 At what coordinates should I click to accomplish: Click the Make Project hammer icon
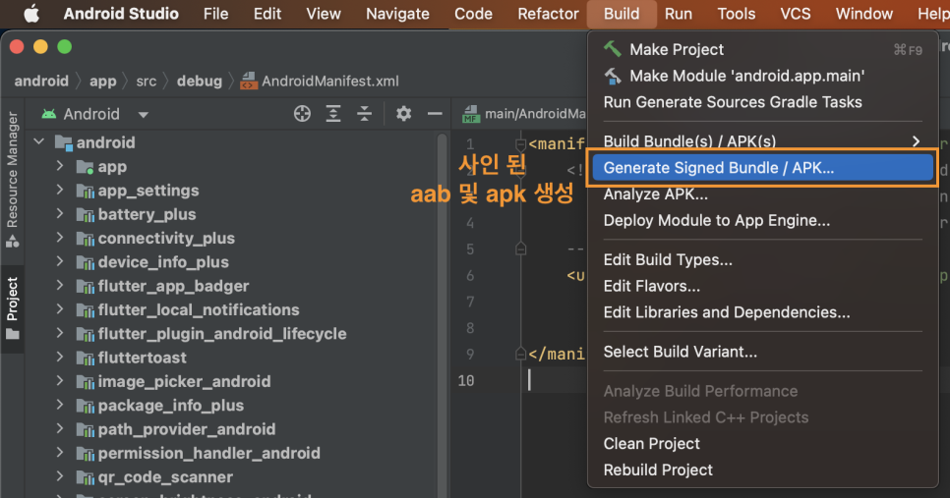[x=613, y=49]
